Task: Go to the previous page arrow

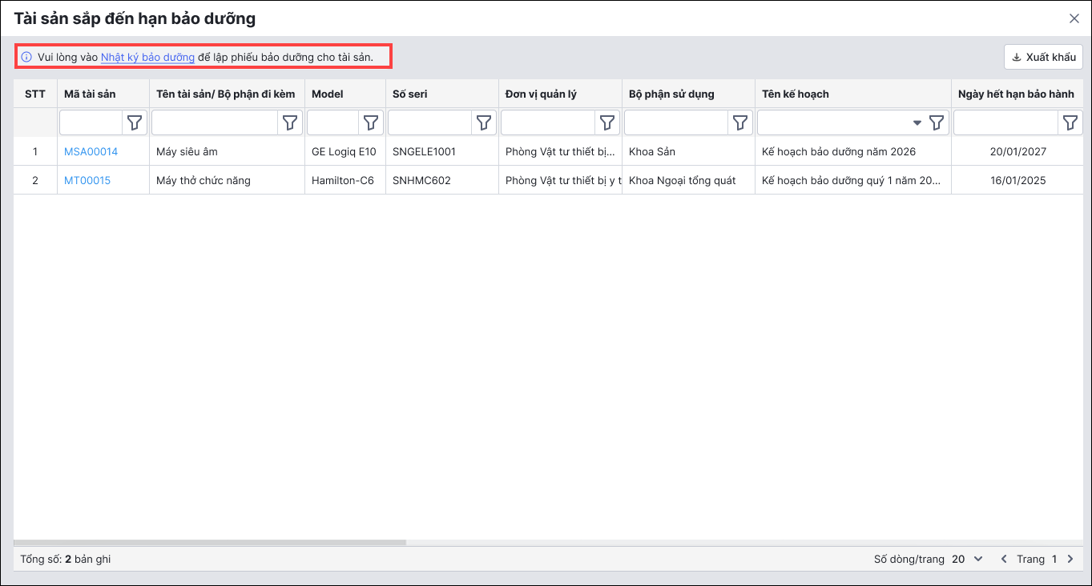Action: pos(1004,559)
